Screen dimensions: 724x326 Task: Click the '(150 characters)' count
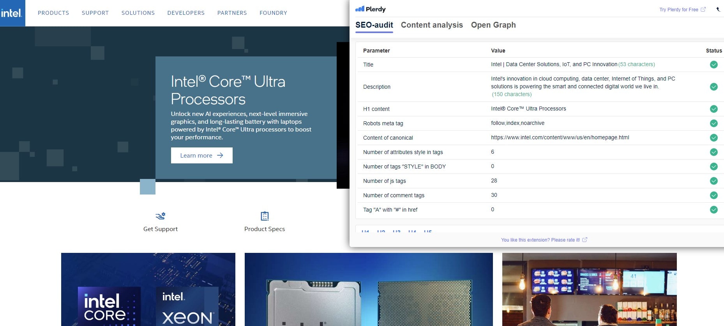click(x=512, y=94)
